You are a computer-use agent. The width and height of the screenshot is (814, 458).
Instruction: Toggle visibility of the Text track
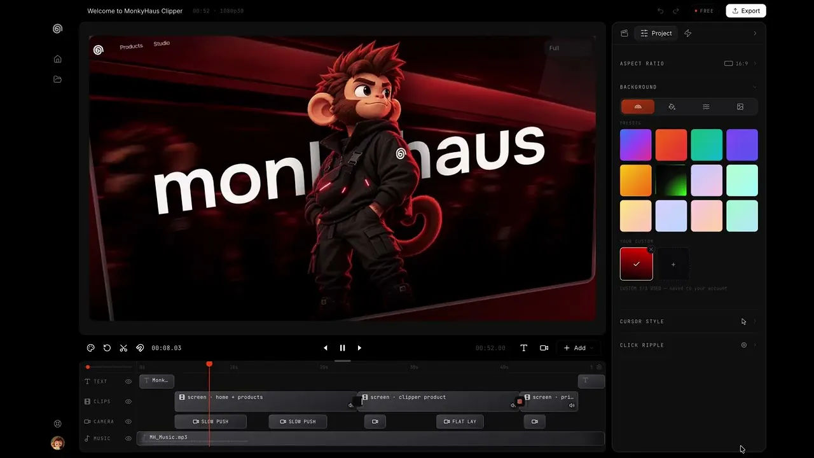(x=128, y=382)
